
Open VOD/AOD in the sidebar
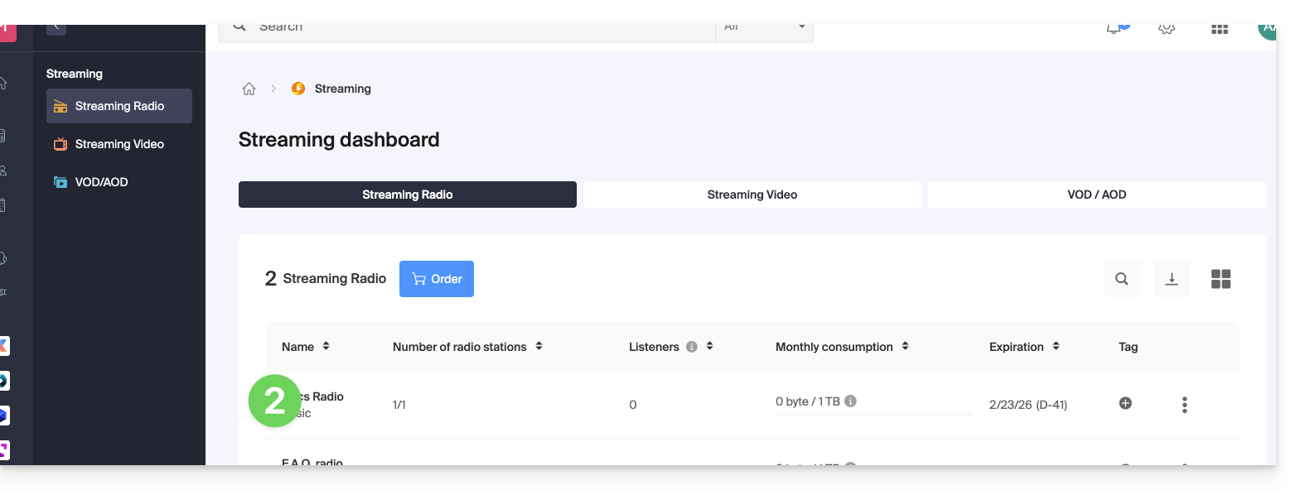click(x=101, y=182)
